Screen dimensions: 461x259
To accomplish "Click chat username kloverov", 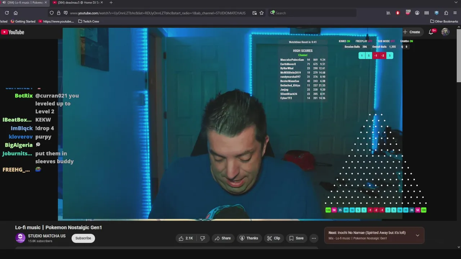I will (x=21, y=137).
